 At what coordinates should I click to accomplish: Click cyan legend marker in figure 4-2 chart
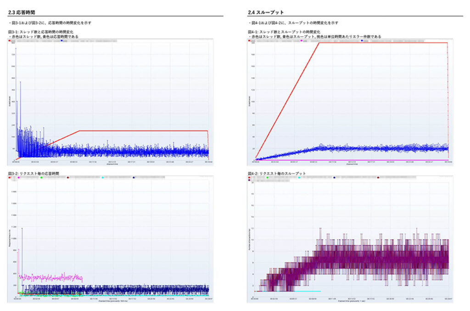coord(299,177)
